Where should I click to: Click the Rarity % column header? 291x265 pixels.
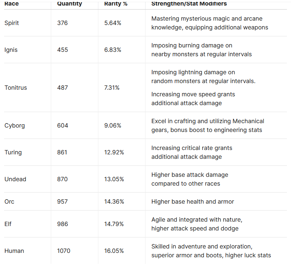115,4
